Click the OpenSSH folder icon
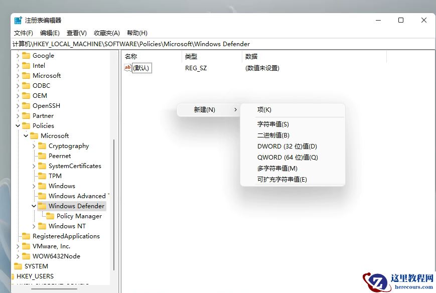 tap(27, 105)
